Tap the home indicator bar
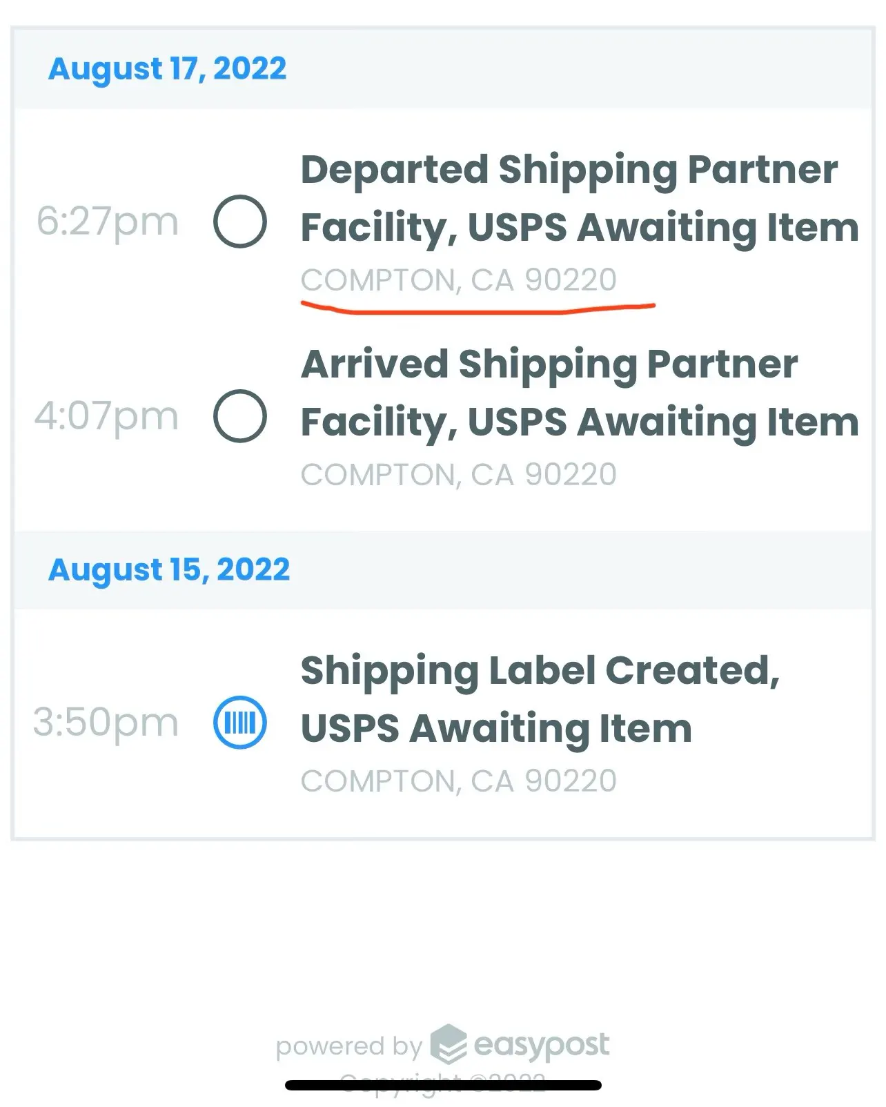This screenshot has height=1107, width=886. 443,1086
